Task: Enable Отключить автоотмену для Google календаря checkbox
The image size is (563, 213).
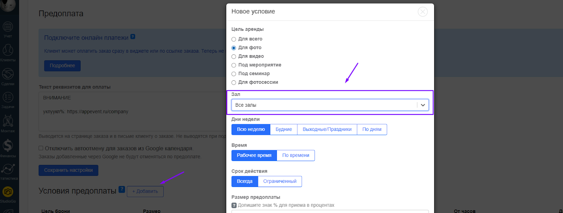Action: point(41,148)
